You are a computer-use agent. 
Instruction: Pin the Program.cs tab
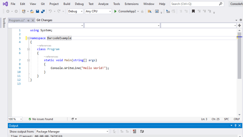[x=28, y=20]
